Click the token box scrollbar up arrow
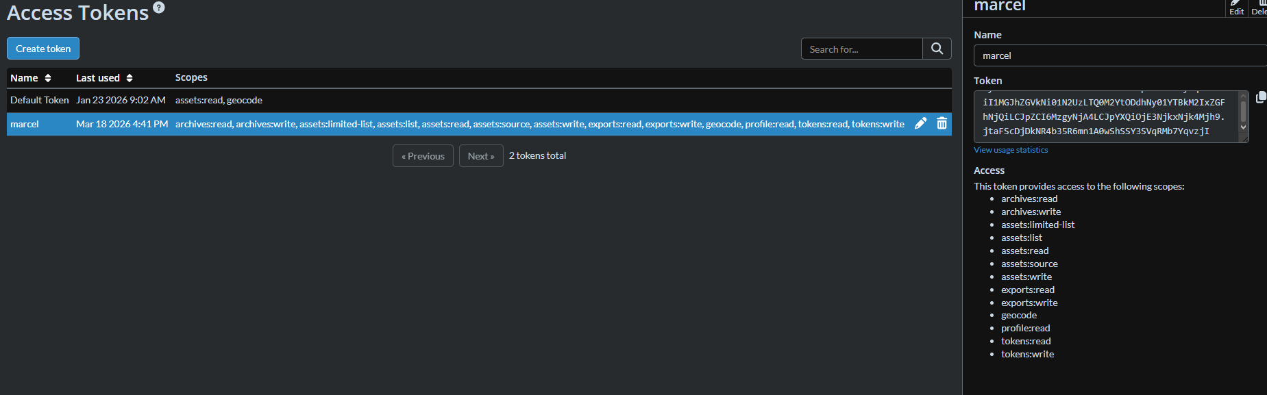 coord(1243,97)
